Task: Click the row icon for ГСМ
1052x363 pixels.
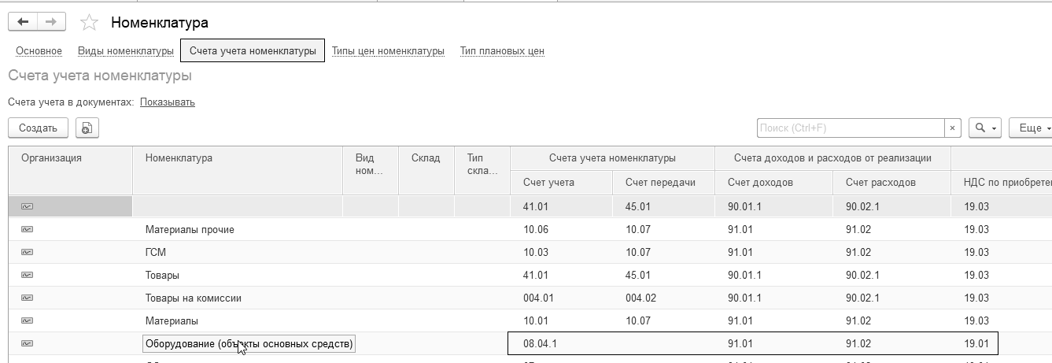Action: (28, 253)
